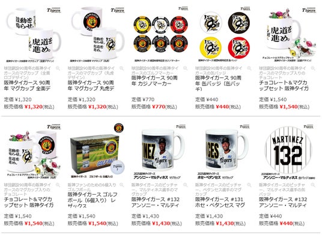322x235 pixels.
Task: Open Jose Betances mug product image
Action: point(225,151)
